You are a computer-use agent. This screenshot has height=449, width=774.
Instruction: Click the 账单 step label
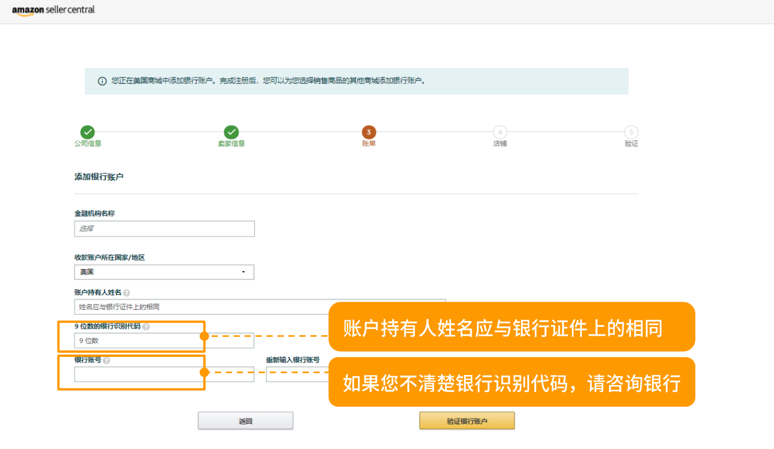tap(369, 144)
